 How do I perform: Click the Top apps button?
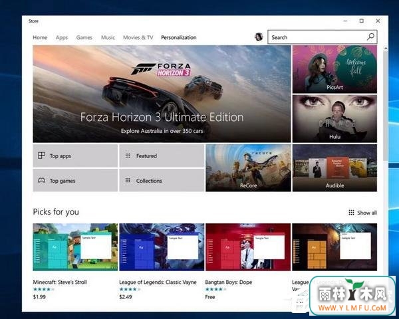point(75,156)
